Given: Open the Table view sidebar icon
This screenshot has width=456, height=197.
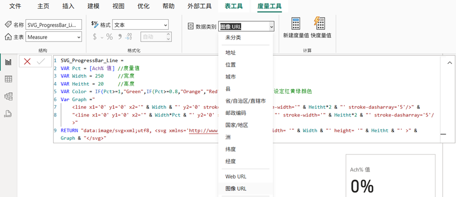Looking at the screenshot, I should pos(9,79).
